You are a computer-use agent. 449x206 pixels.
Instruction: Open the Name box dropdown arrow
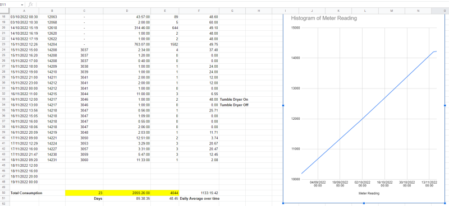[x=22, y=5]
